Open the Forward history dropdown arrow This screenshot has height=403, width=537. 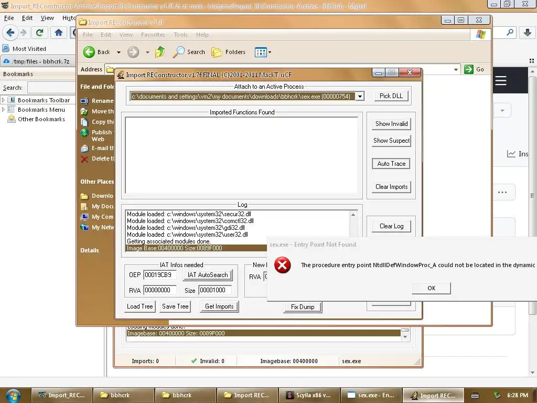point(147,52)
